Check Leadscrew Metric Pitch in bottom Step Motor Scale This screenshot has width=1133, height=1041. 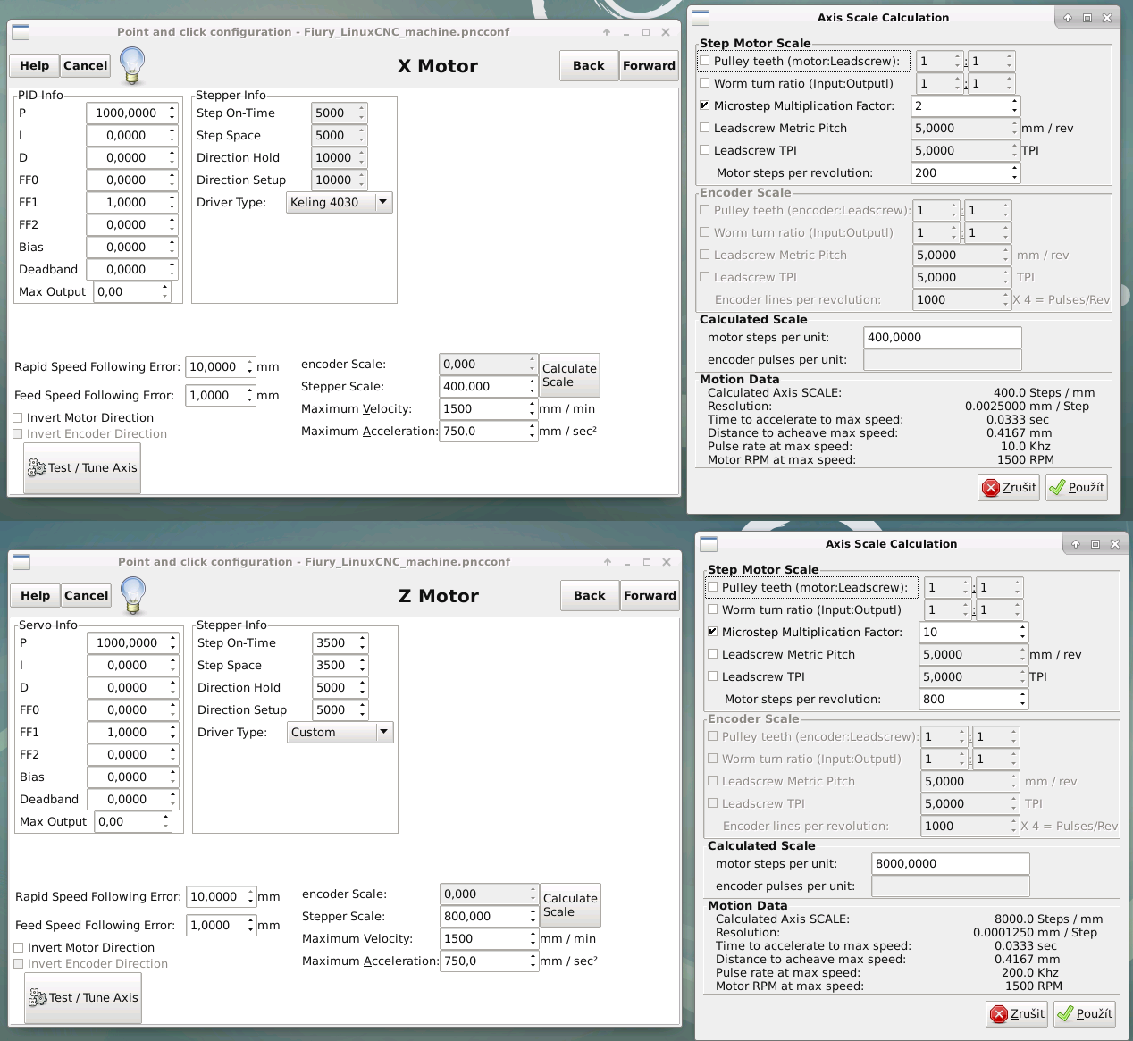coord(713,654)
